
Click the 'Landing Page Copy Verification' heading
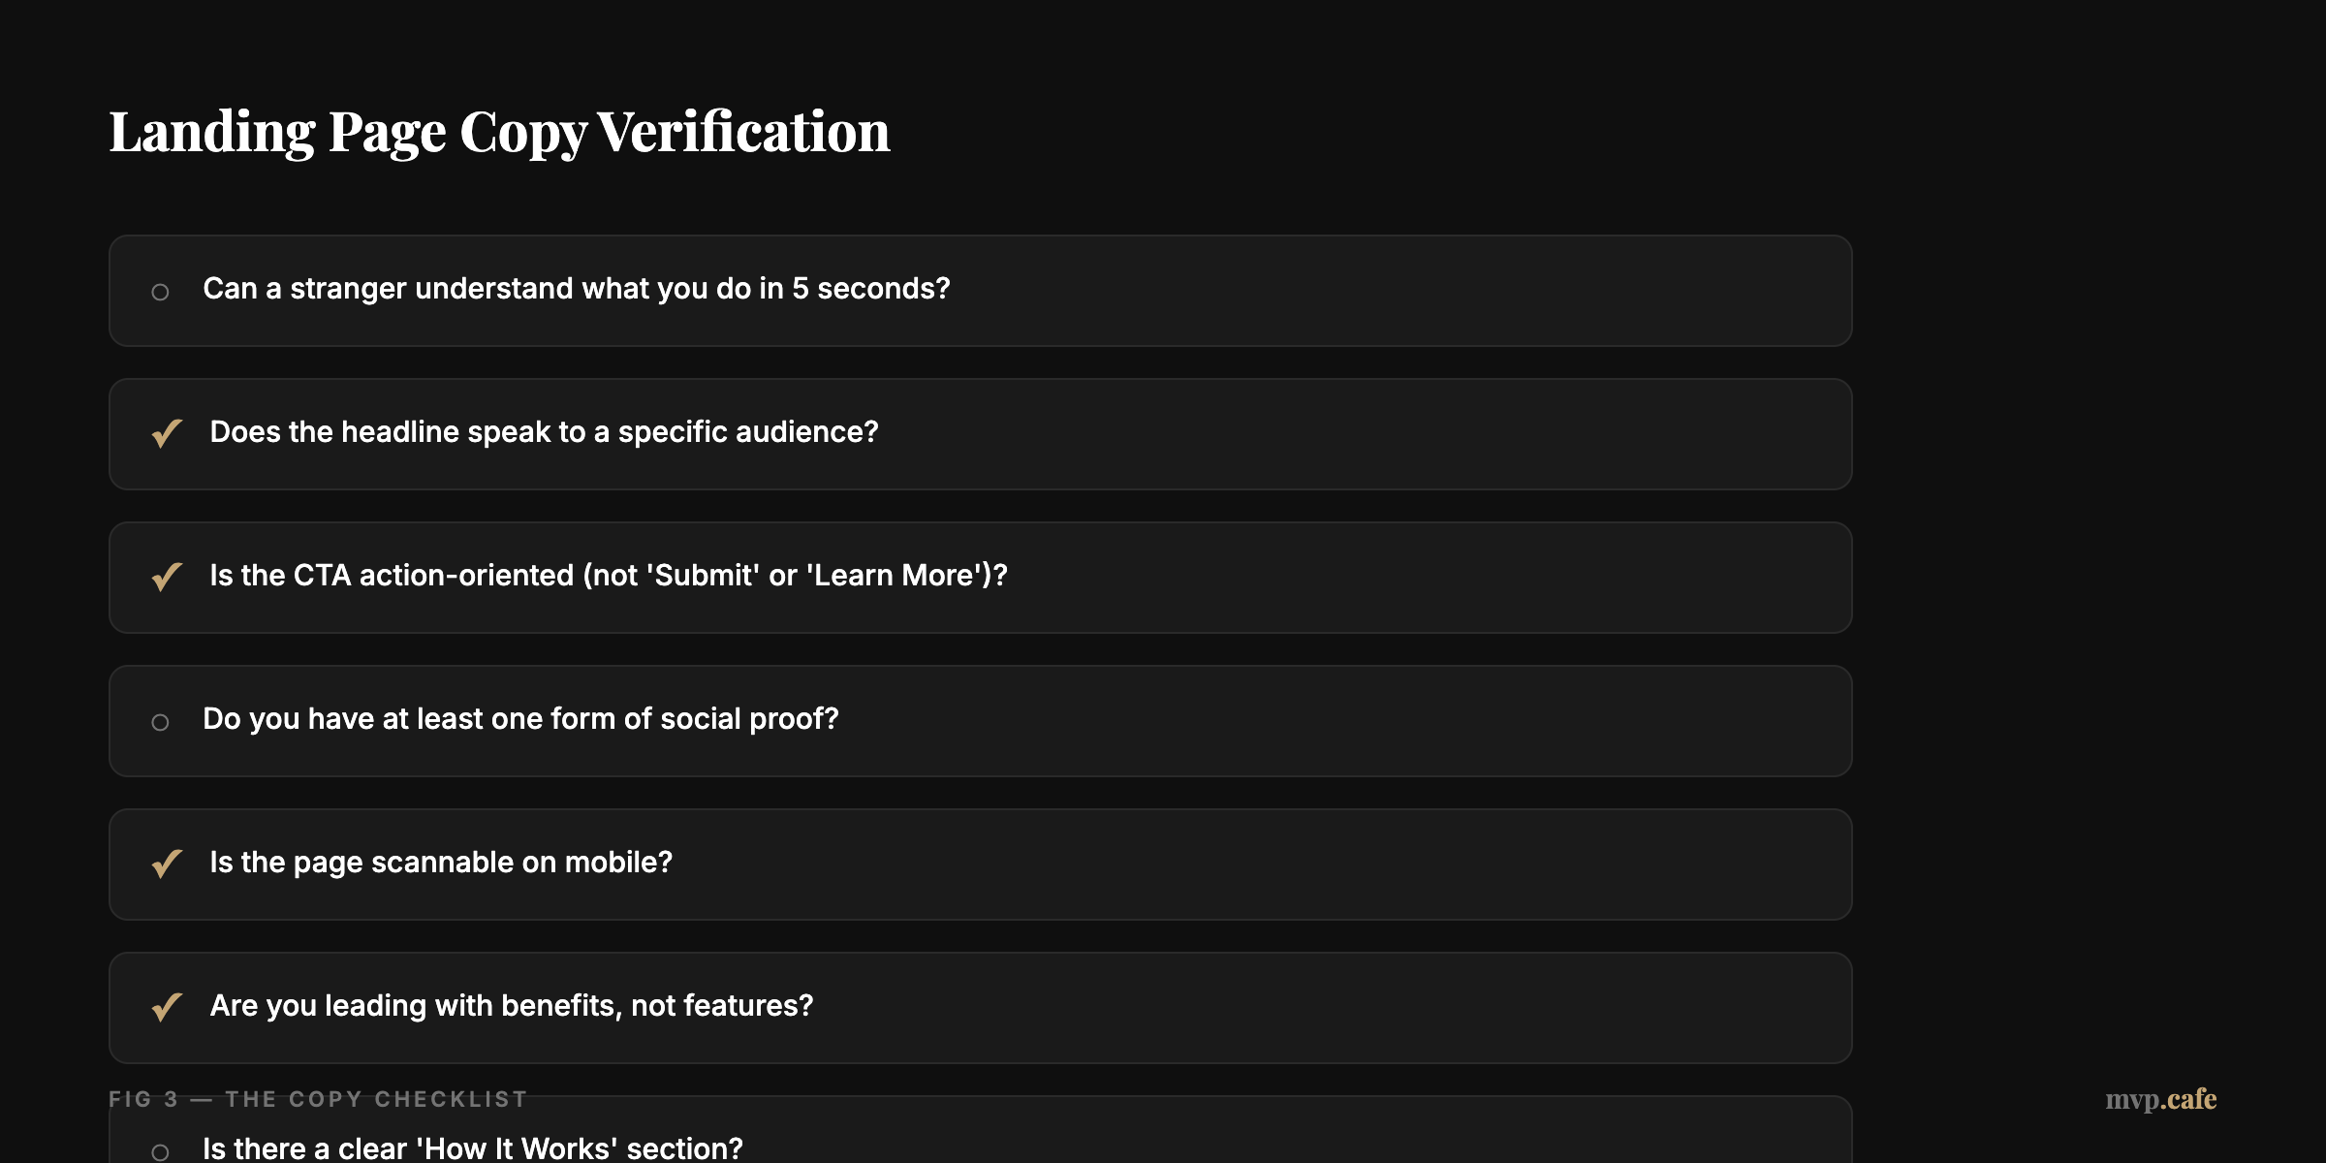click(499, 131)
